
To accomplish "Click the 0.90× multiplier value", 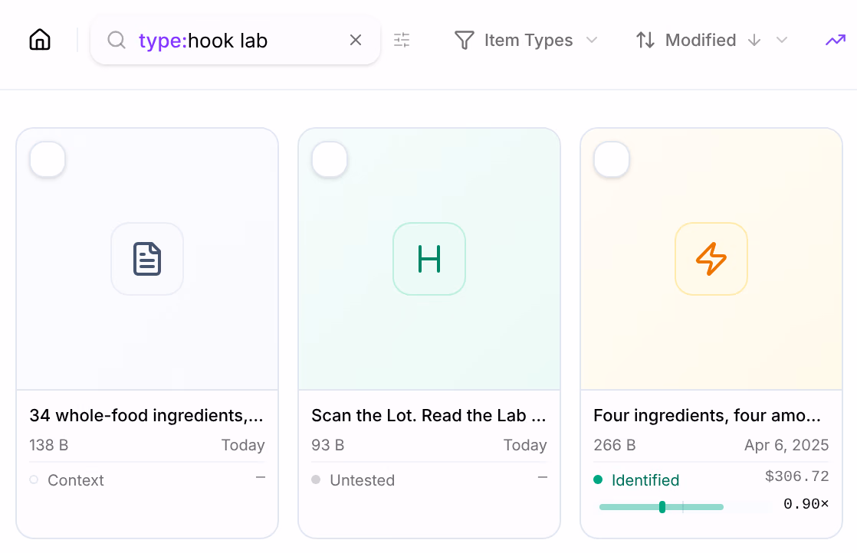I will pyautogui.click(x=806, y=503).
